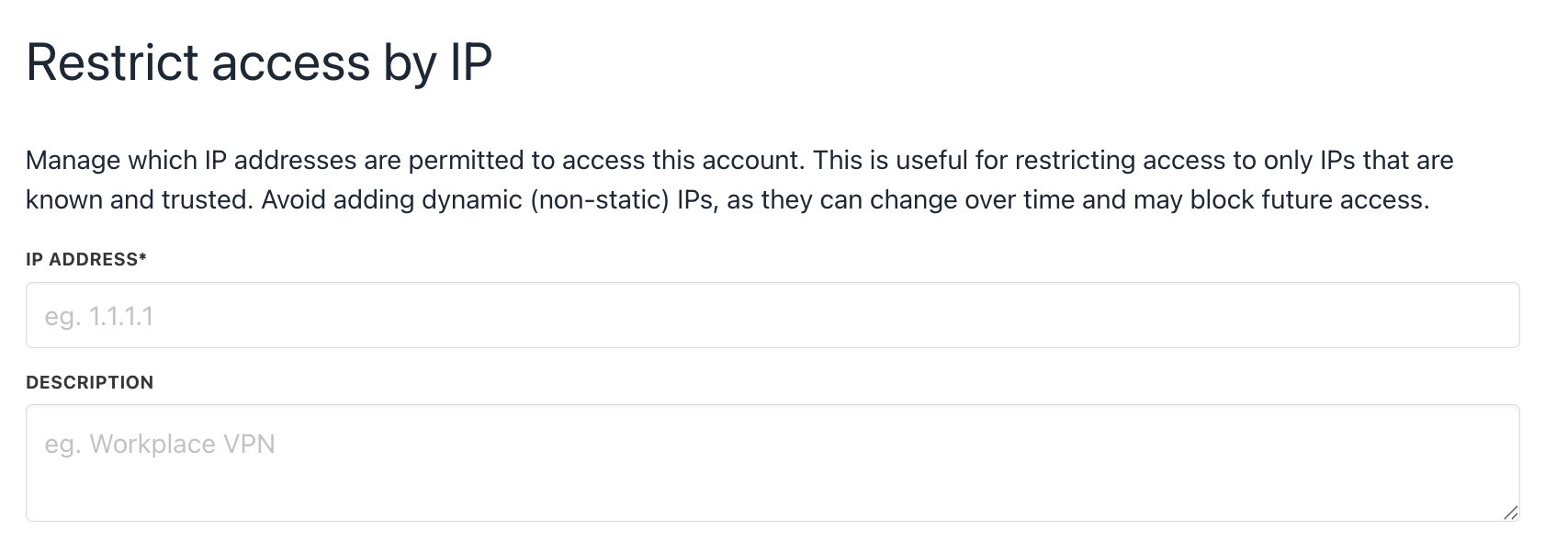
Task: Click the empty middle of the IP Address box
Action: click(x=772, y=315)
